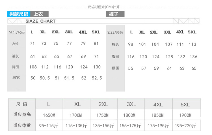Select the 裤子 tab label

pos(115,14)
